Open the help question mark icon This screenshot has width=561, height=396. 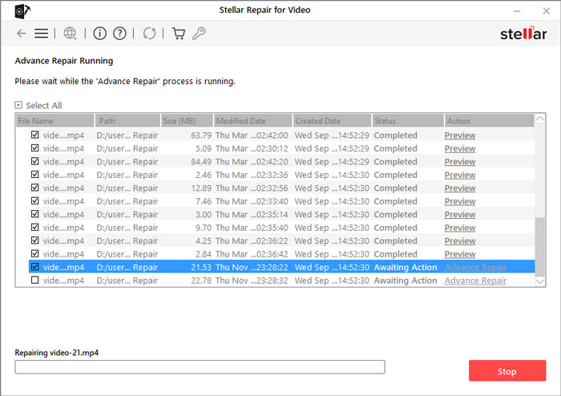[x=119, y=34]
